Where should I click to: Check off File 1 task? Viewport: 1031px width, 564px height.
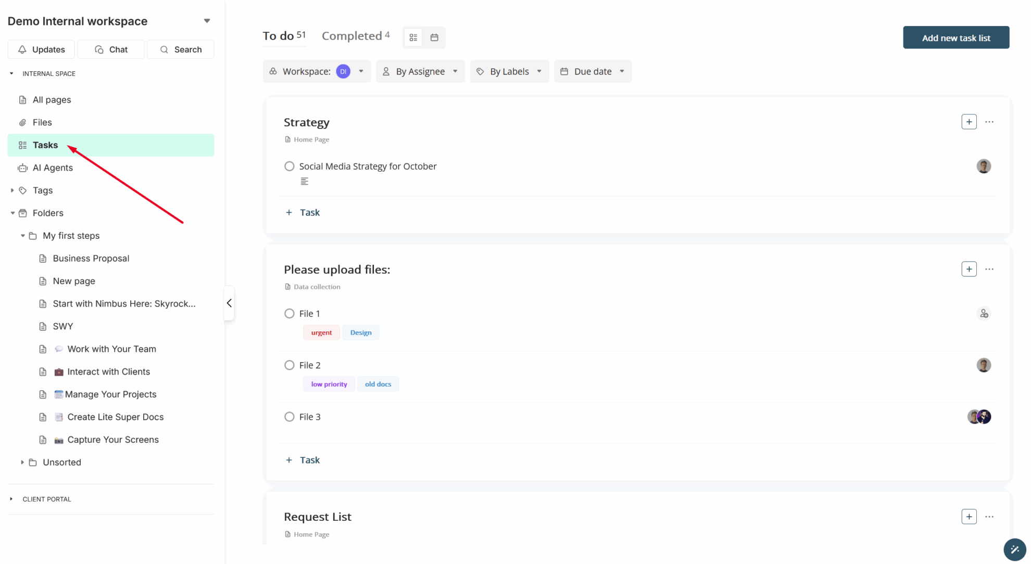pos(290,313)
